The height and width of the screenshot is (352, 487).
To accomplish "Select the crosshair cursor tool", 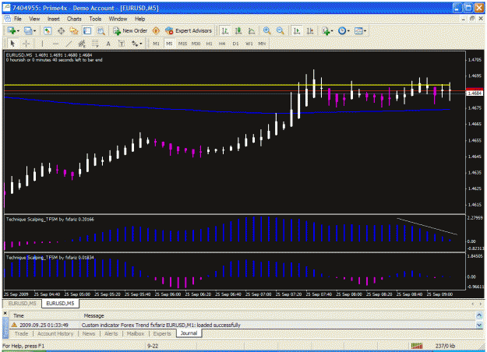I will pyautogui.click(x=26, y=44).
